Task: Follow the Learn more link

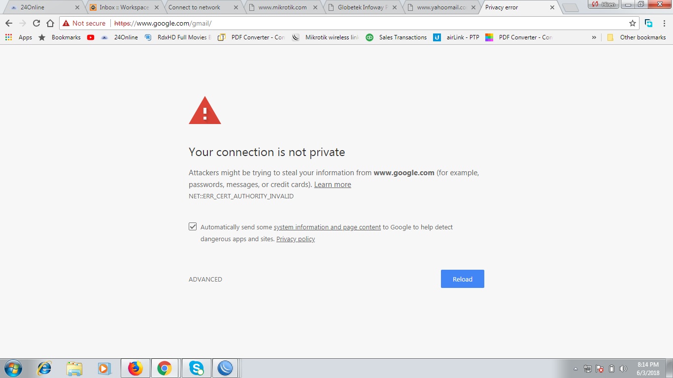Action: [x=333, y=185]
